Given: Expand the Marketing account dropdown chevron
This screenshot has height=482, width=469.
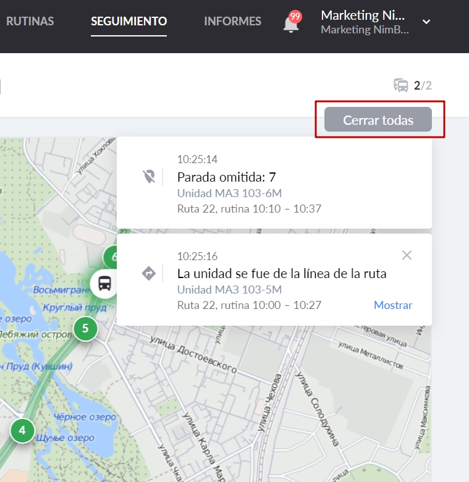Looking at the screenshot, I should (x=426, y=22).
